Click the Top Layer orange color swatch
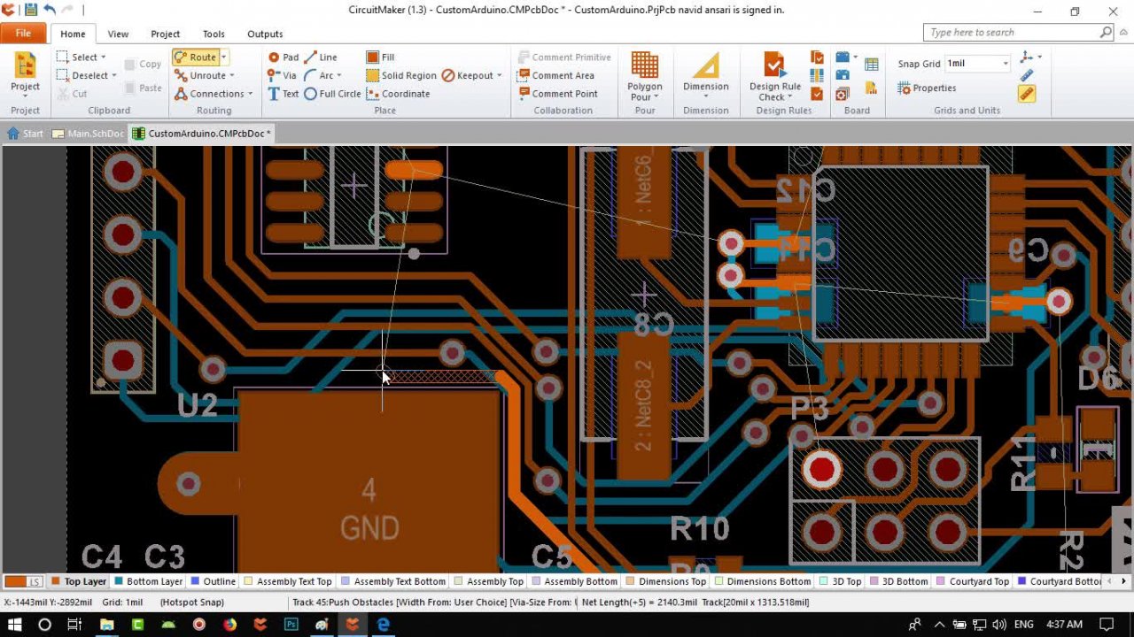The height and width of the screenshot is (637, 1134). (x=56, y=581)
